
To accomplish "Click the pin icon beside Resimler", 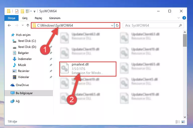I will tap(51, 71).
